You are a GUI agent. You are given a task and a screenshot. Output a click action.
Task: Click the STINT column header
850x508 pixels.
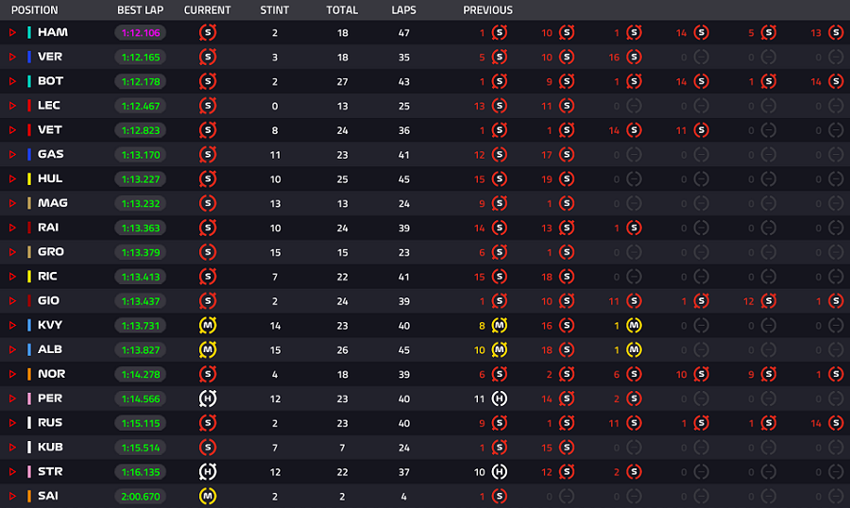tap(275, 10)
